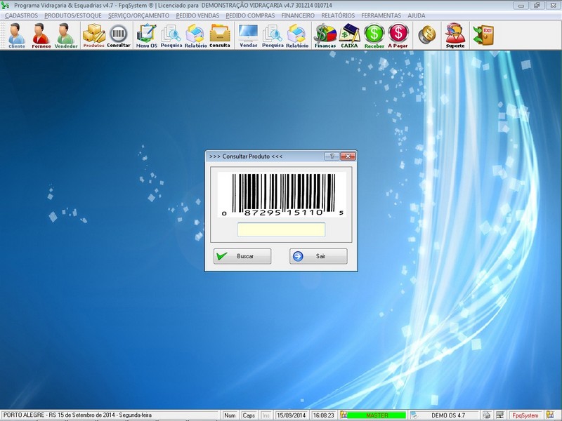This screenshot has width=562, height=421.
Task: Open the A Pagar red dollar icon
Action: coord(398,34)
